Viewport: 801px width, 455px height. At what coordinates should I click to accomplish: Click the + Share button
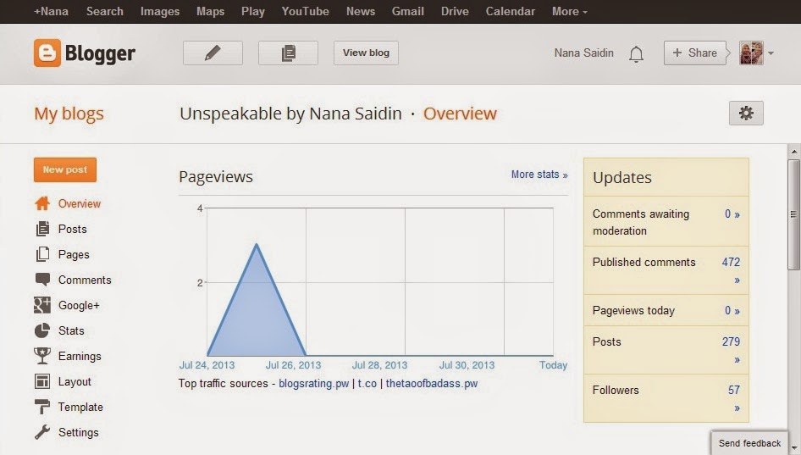[x=695, y=53]
